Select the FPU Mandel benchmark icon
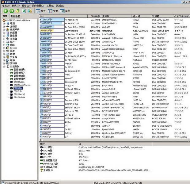The width and height of the screenshot is (190, 184). tap(11, 94)
